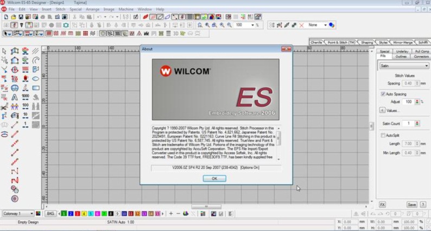Choose the arrow Select Object tool
This screenshot has width=431, height=231.
4,51
